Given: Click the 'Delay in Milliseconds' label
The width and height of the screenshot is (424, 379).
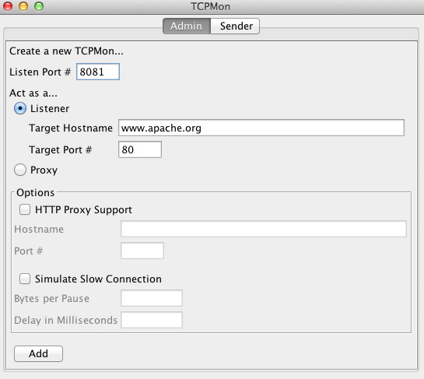Looking at the screenshot, I should [65, 320].
